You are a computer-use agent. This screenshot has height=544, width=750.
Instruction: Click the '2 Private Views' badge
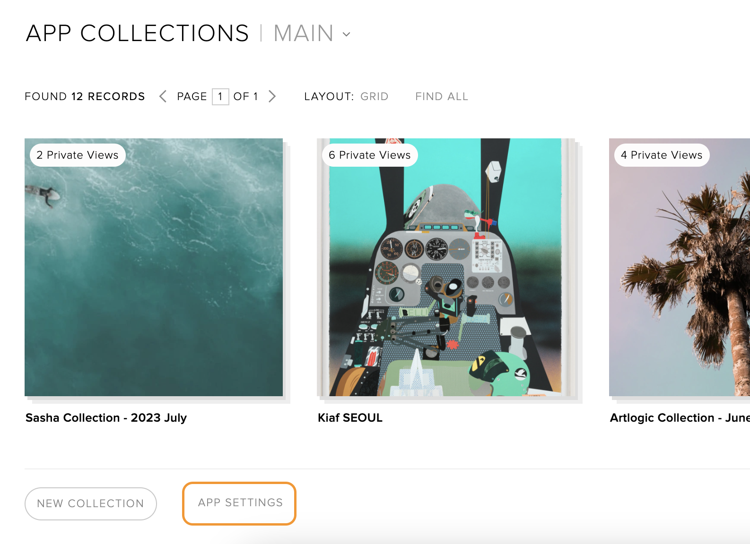(78, 155)
